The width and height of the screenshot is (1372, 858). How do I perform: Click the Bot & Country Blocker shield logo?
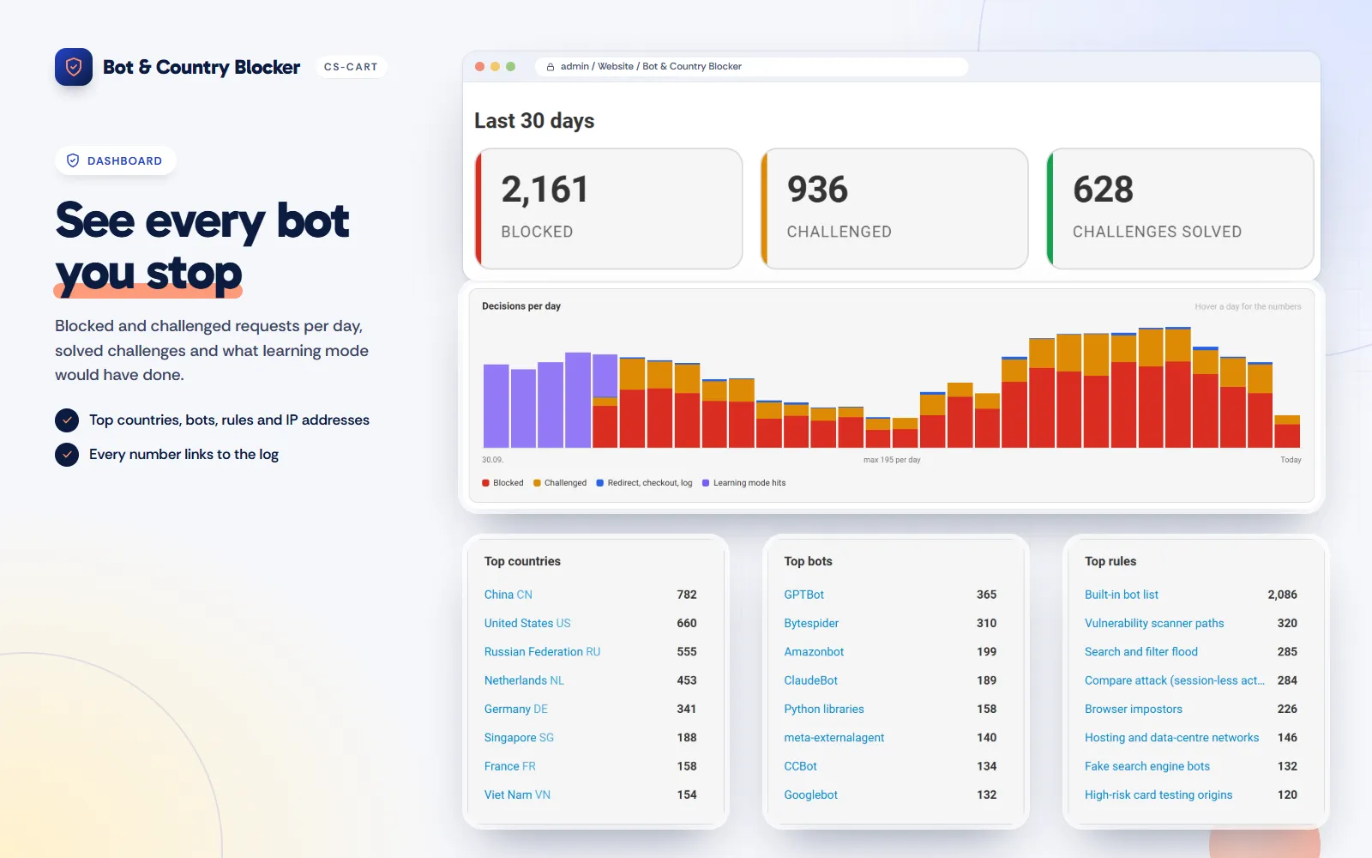[x=74, y=67]
